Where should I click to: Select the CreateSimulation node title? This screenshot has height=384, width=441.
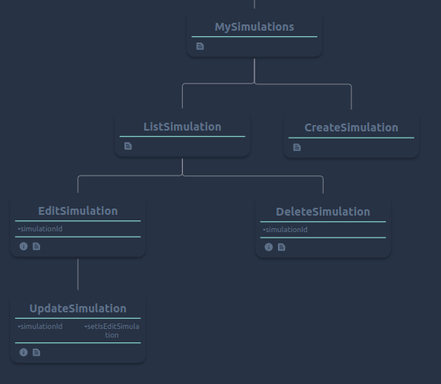[351, 127]
